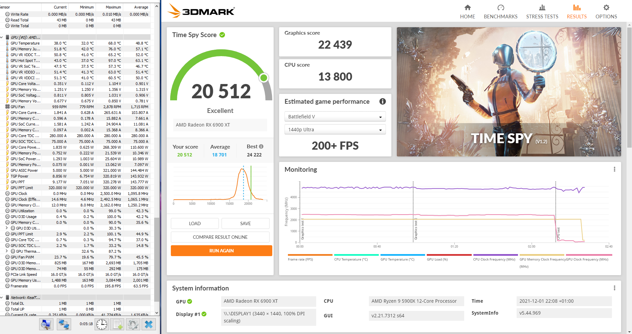Viewport: 632px width, 334px height.
Task: Click the lightning icon of TGP Power row
Action: 7,176
